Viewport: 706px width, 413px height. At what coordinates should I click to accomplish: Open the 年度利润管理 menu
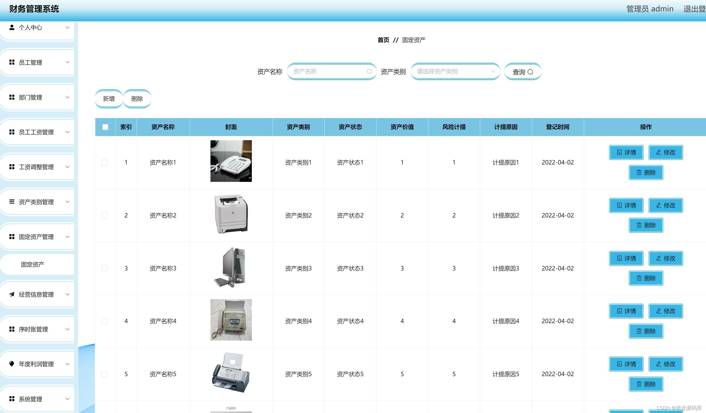[37, 364]
